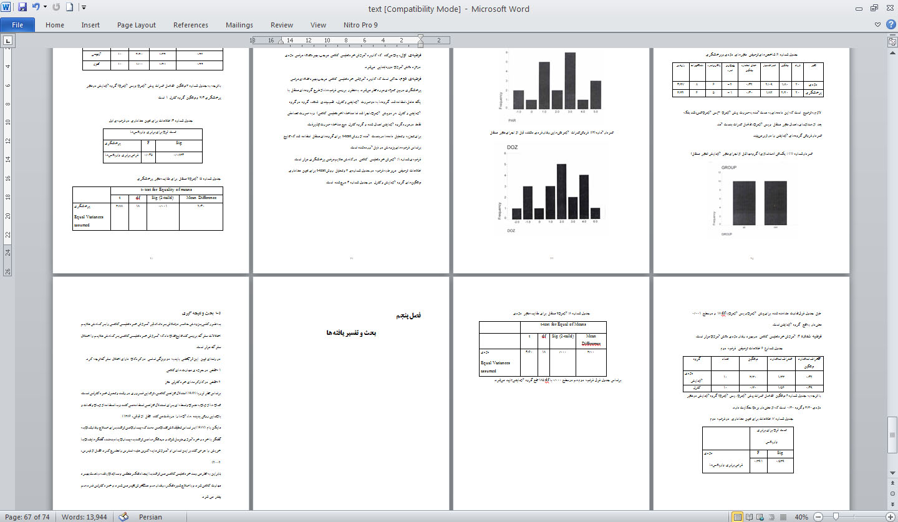This screenshot has width=898, height=522.
Task: Click zoom in plus button
Action: 889,517
